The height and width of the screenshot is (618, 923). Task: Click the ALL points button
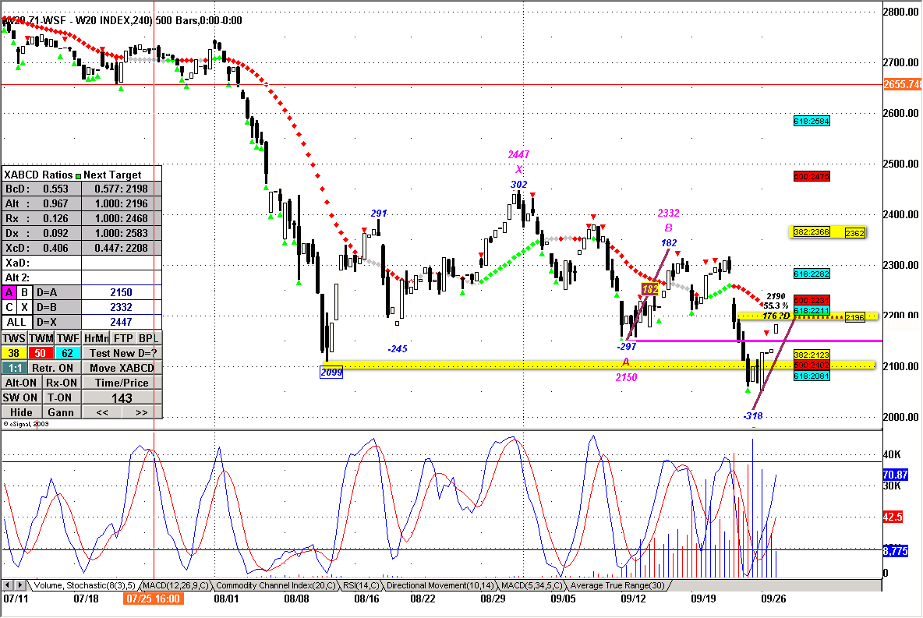16,322
